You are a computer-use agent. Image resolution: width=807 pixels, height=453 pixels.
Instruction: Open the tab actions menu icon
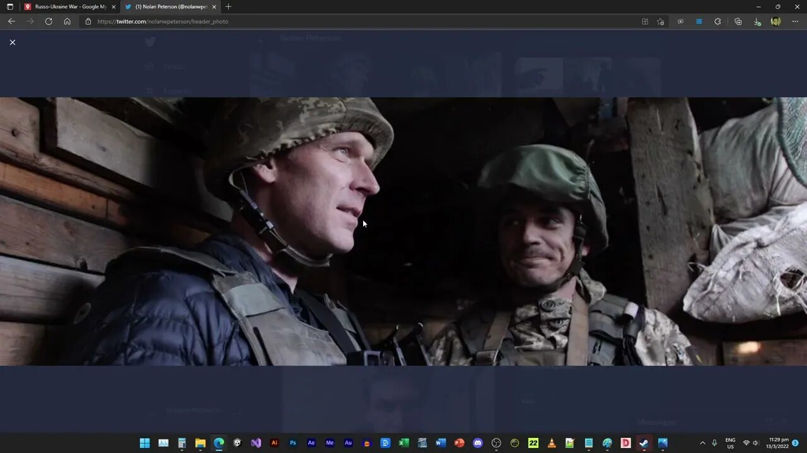pyautogui.click(x=9, y=7)
